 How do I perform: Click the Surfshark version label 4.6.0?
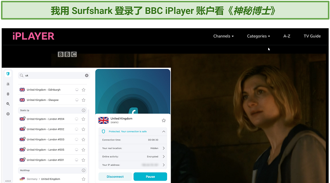click(8, 181)
